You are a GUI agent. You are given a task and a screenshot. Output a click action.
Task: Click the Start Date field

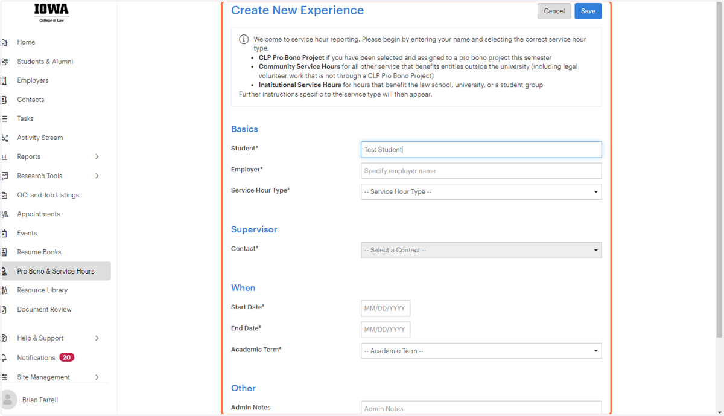(x=386, y=309)
